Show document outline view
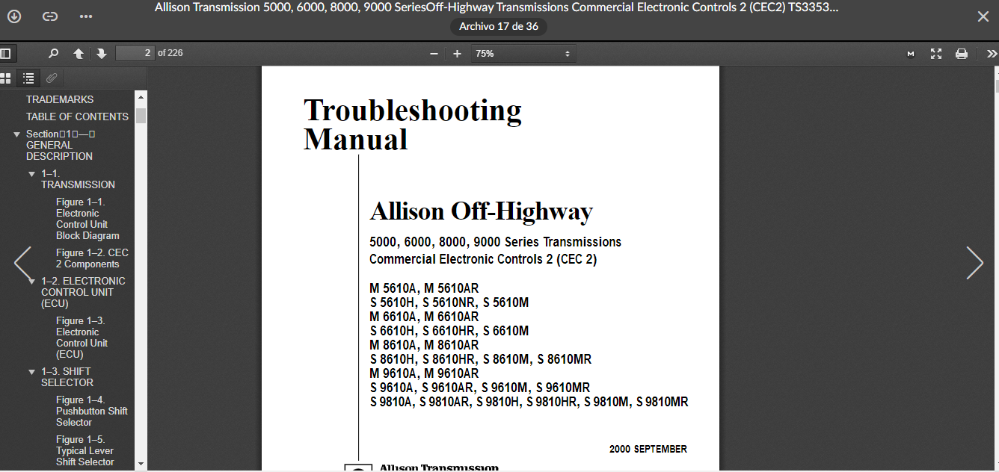Image resolution: width=999 pixels, height=472 pixels. pos(28,78)
